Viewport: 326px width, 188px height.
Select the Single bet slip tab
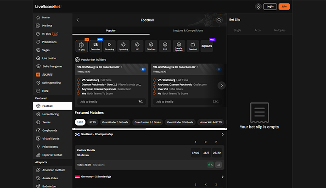(x=237, y=30)
